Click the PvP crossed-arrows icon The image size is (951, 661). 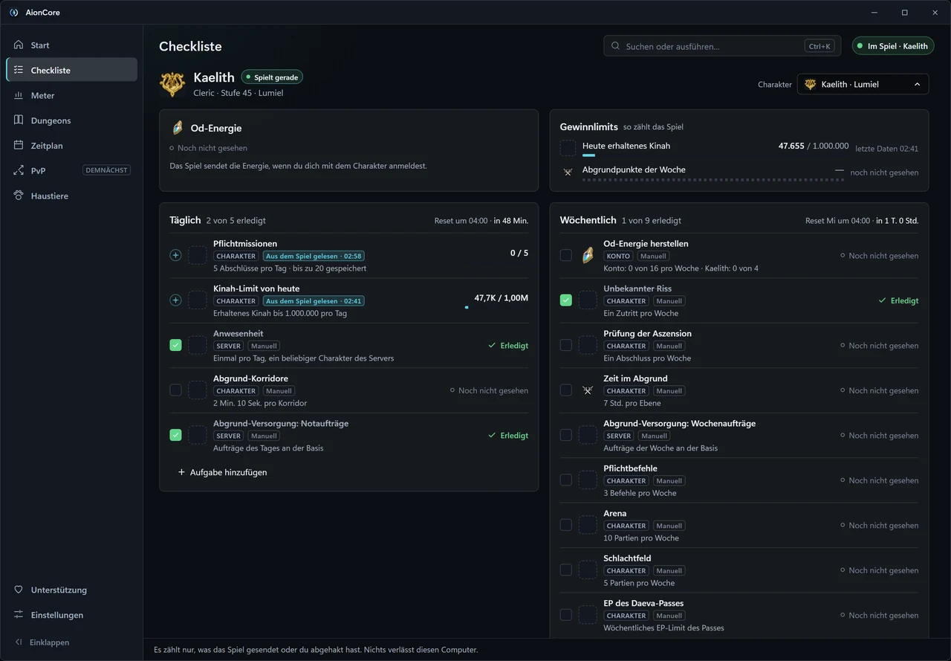(19, 170)
